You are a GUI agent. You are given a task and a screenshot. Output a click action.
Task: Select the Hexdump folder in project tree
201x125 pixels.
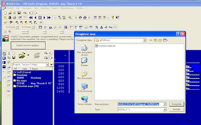pyautogui.click(x=20, y=75)
